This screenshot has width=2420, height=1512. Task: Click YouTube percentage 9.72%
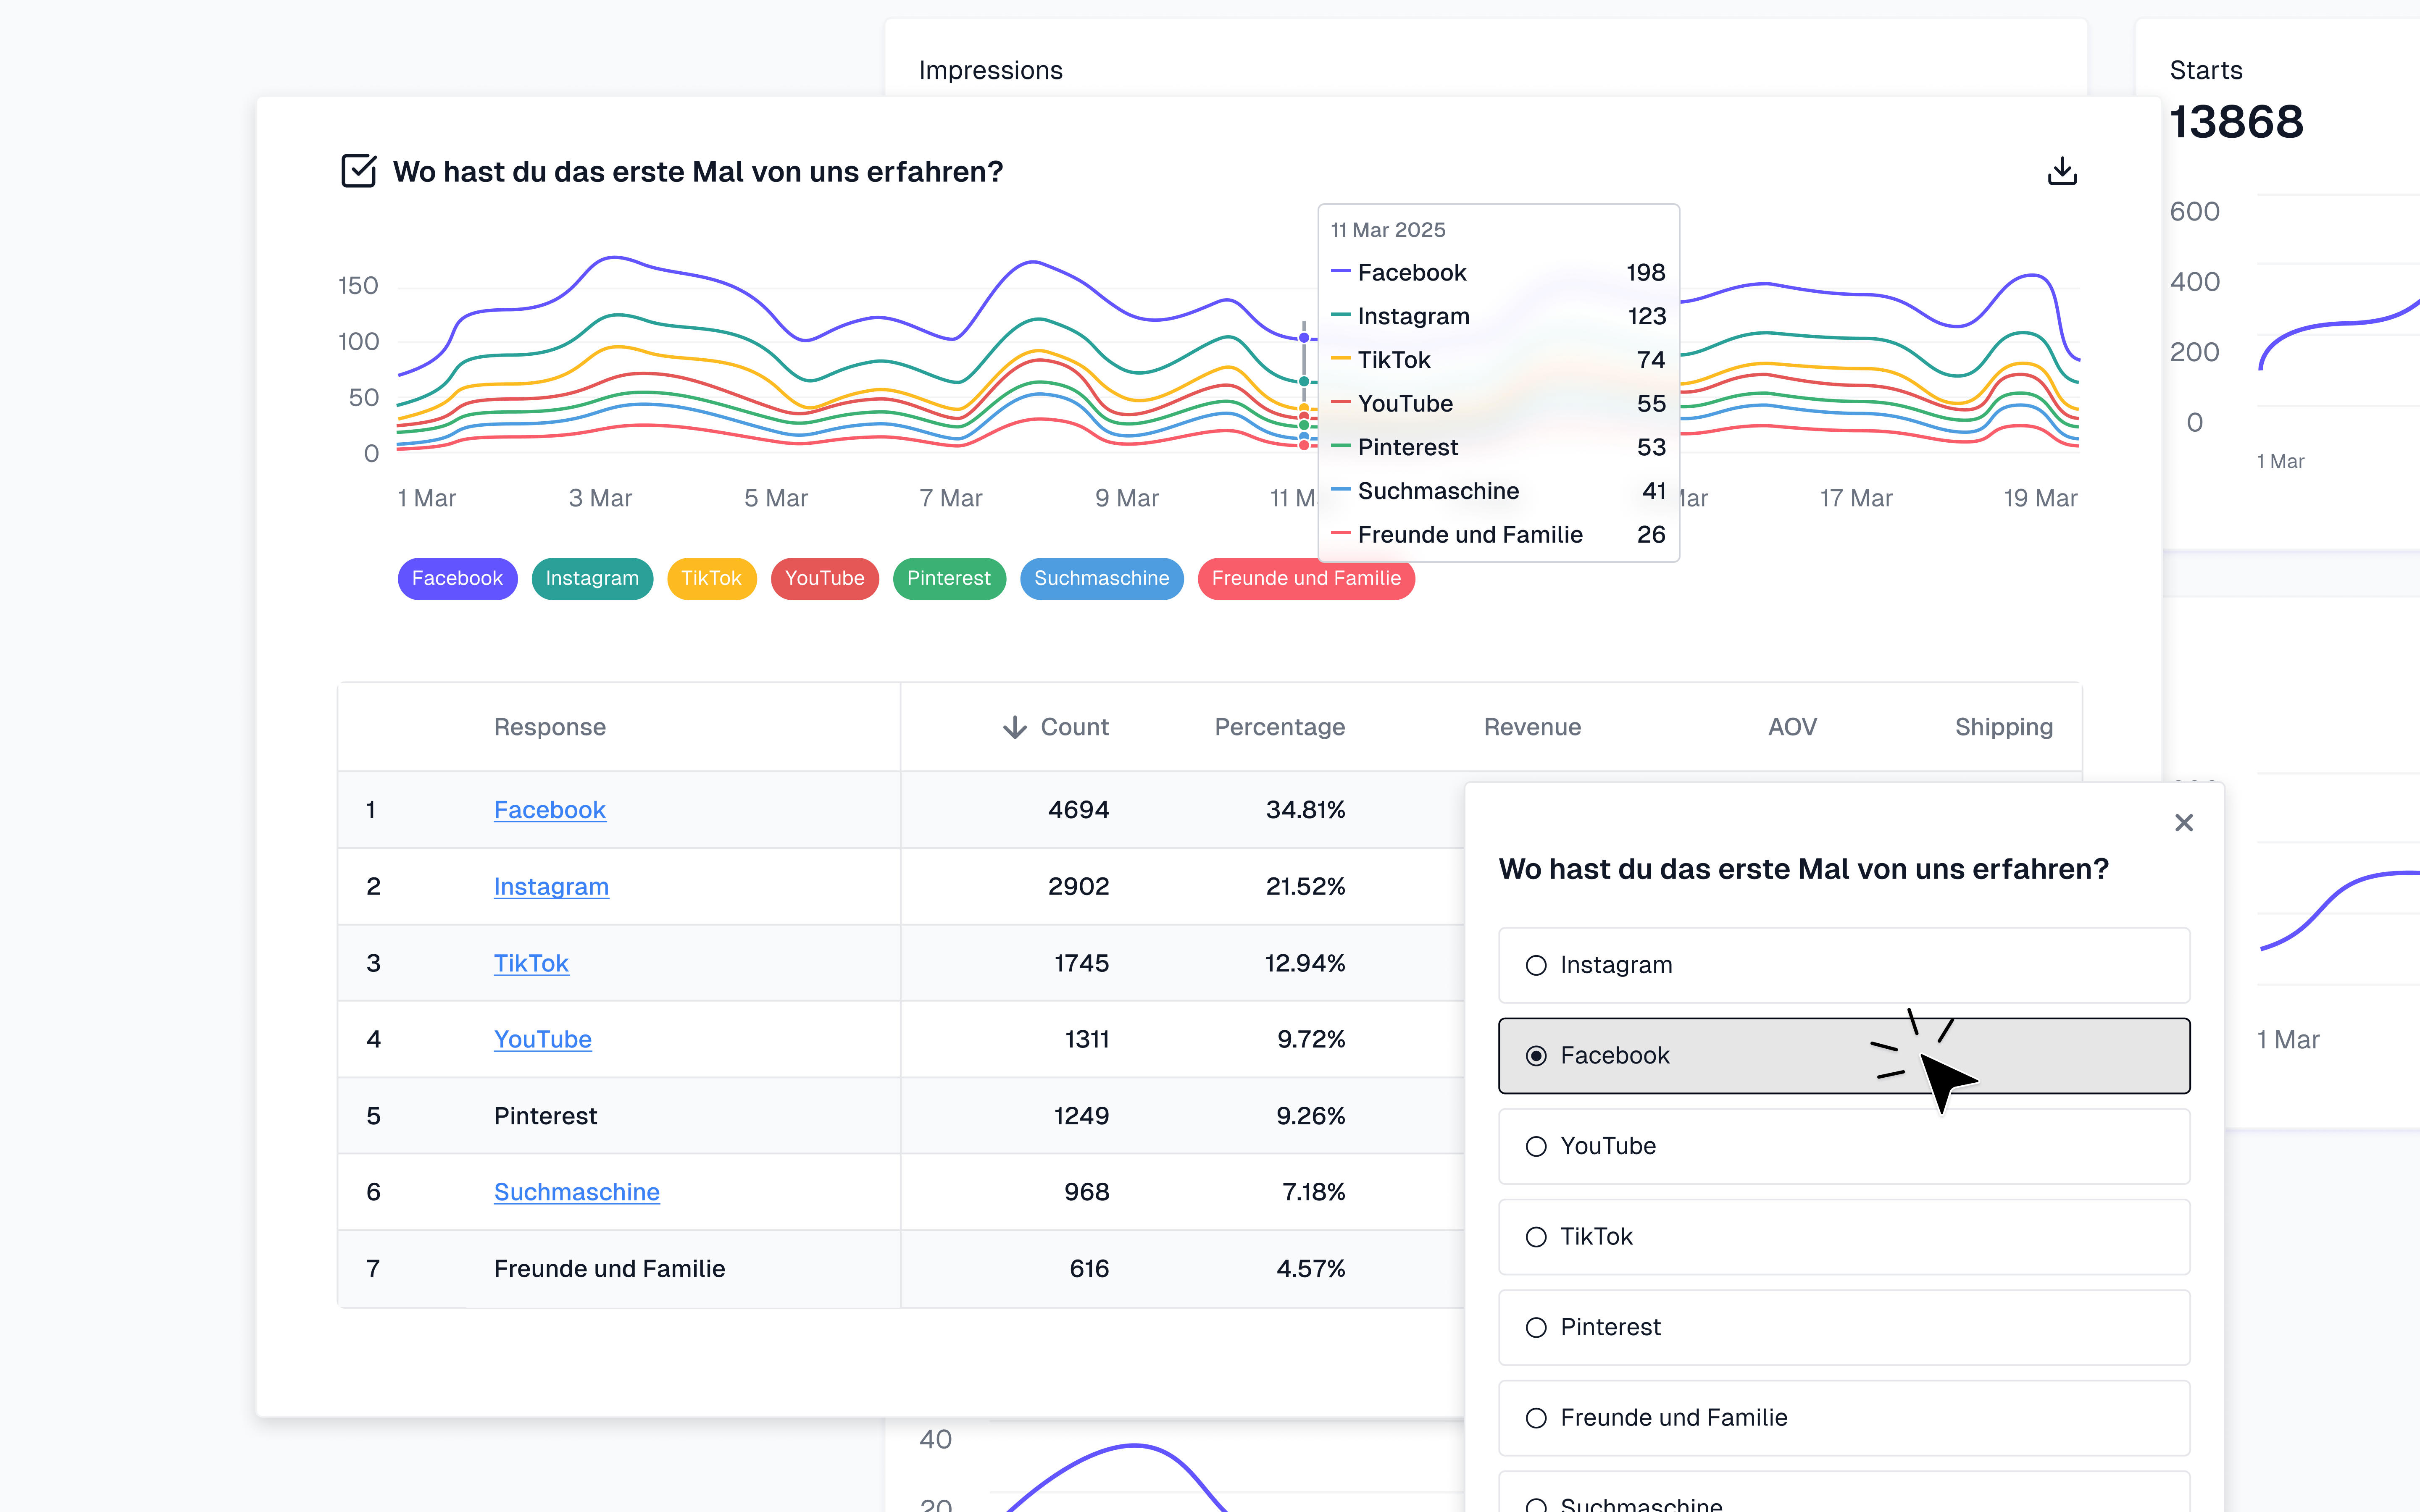pos(1310,1039)
